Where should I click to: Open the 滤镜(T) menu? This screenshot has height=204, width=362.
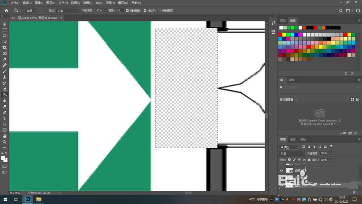click(x=88, y=3)
